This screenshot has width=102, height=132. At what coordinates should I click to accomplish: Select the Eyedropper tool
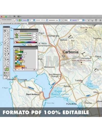[x=5, y=56]
